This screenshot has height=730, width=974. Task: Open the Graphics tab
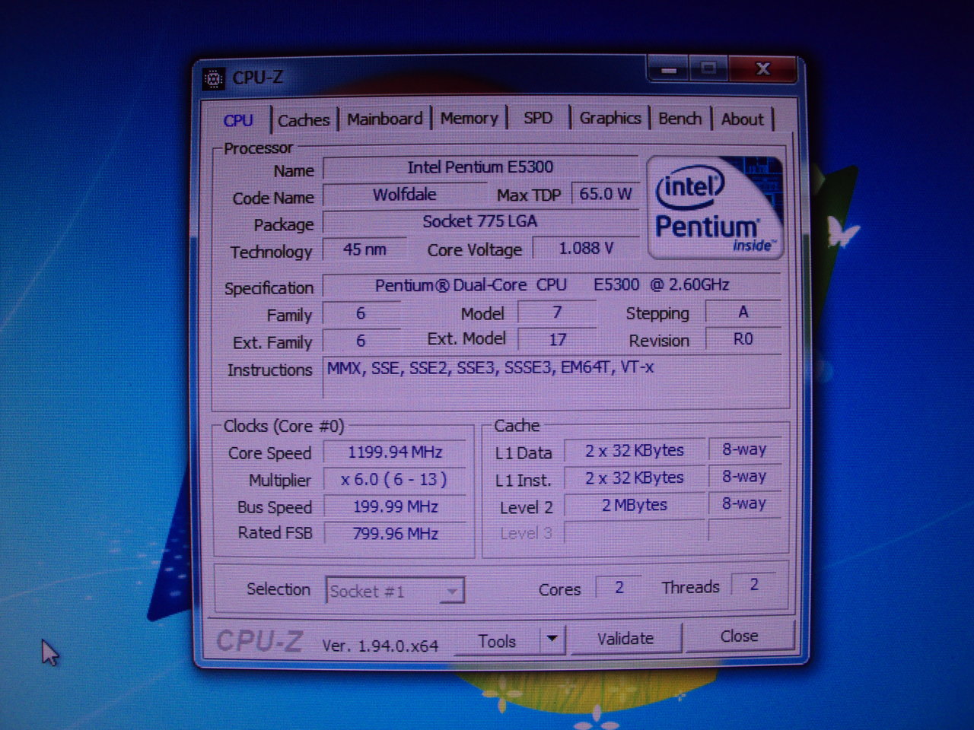click(610, 118)
